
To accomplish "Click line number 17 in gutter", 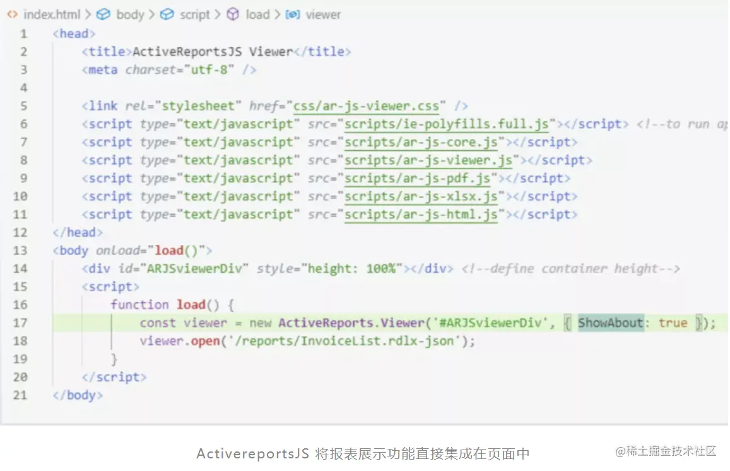I will coord(20,323).
